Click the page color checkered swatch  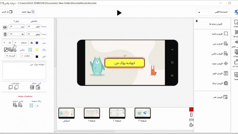coord(31,105)
